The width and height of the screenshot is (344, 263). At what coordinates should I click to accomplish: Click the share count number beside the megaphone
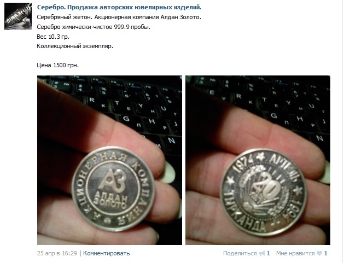click(x=268, y=253)
